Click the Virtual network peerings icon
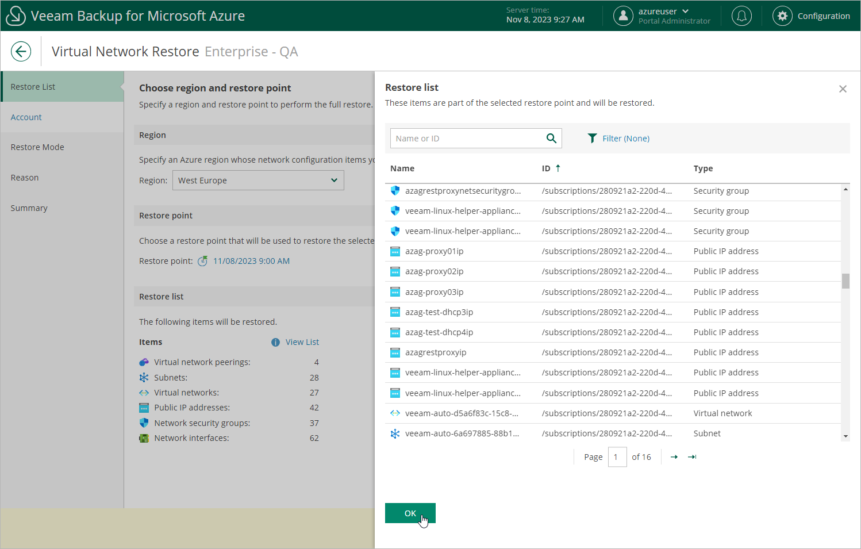Image resolution: width=861 pixels, height=549 pixels. point(144,362)
